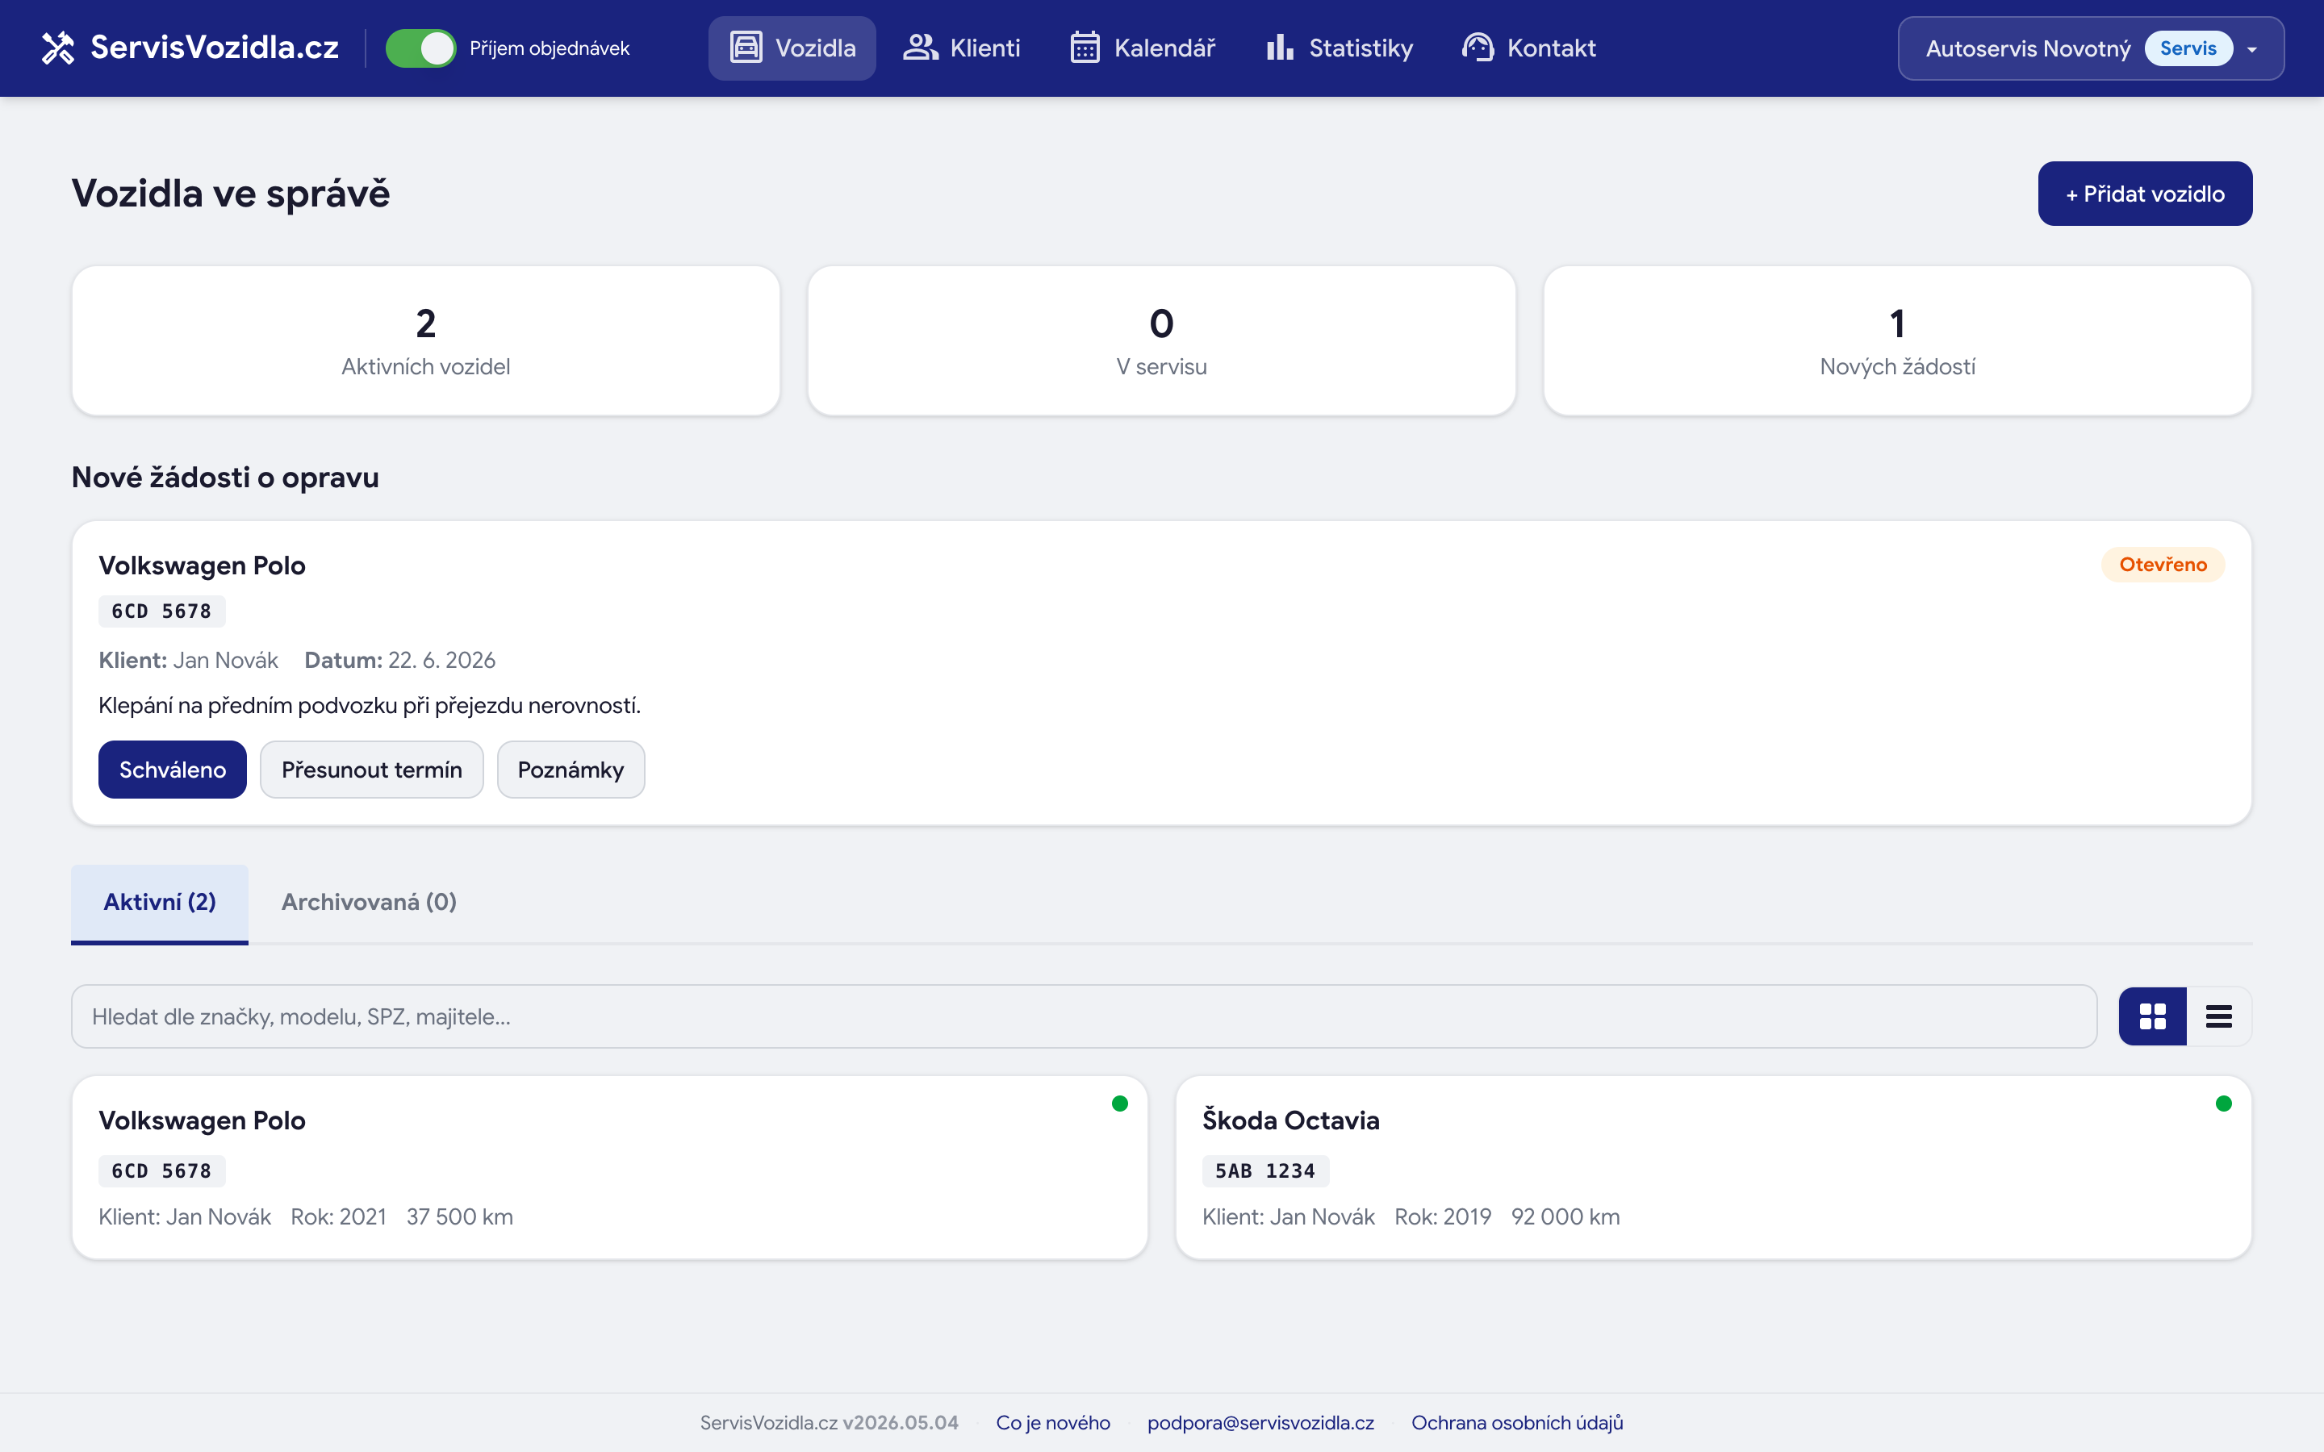The height and width of the screenshot is (1452, 2324).
Task: Click green status dot on Volkswagen Polo card
Action: click(1120, 1104)
